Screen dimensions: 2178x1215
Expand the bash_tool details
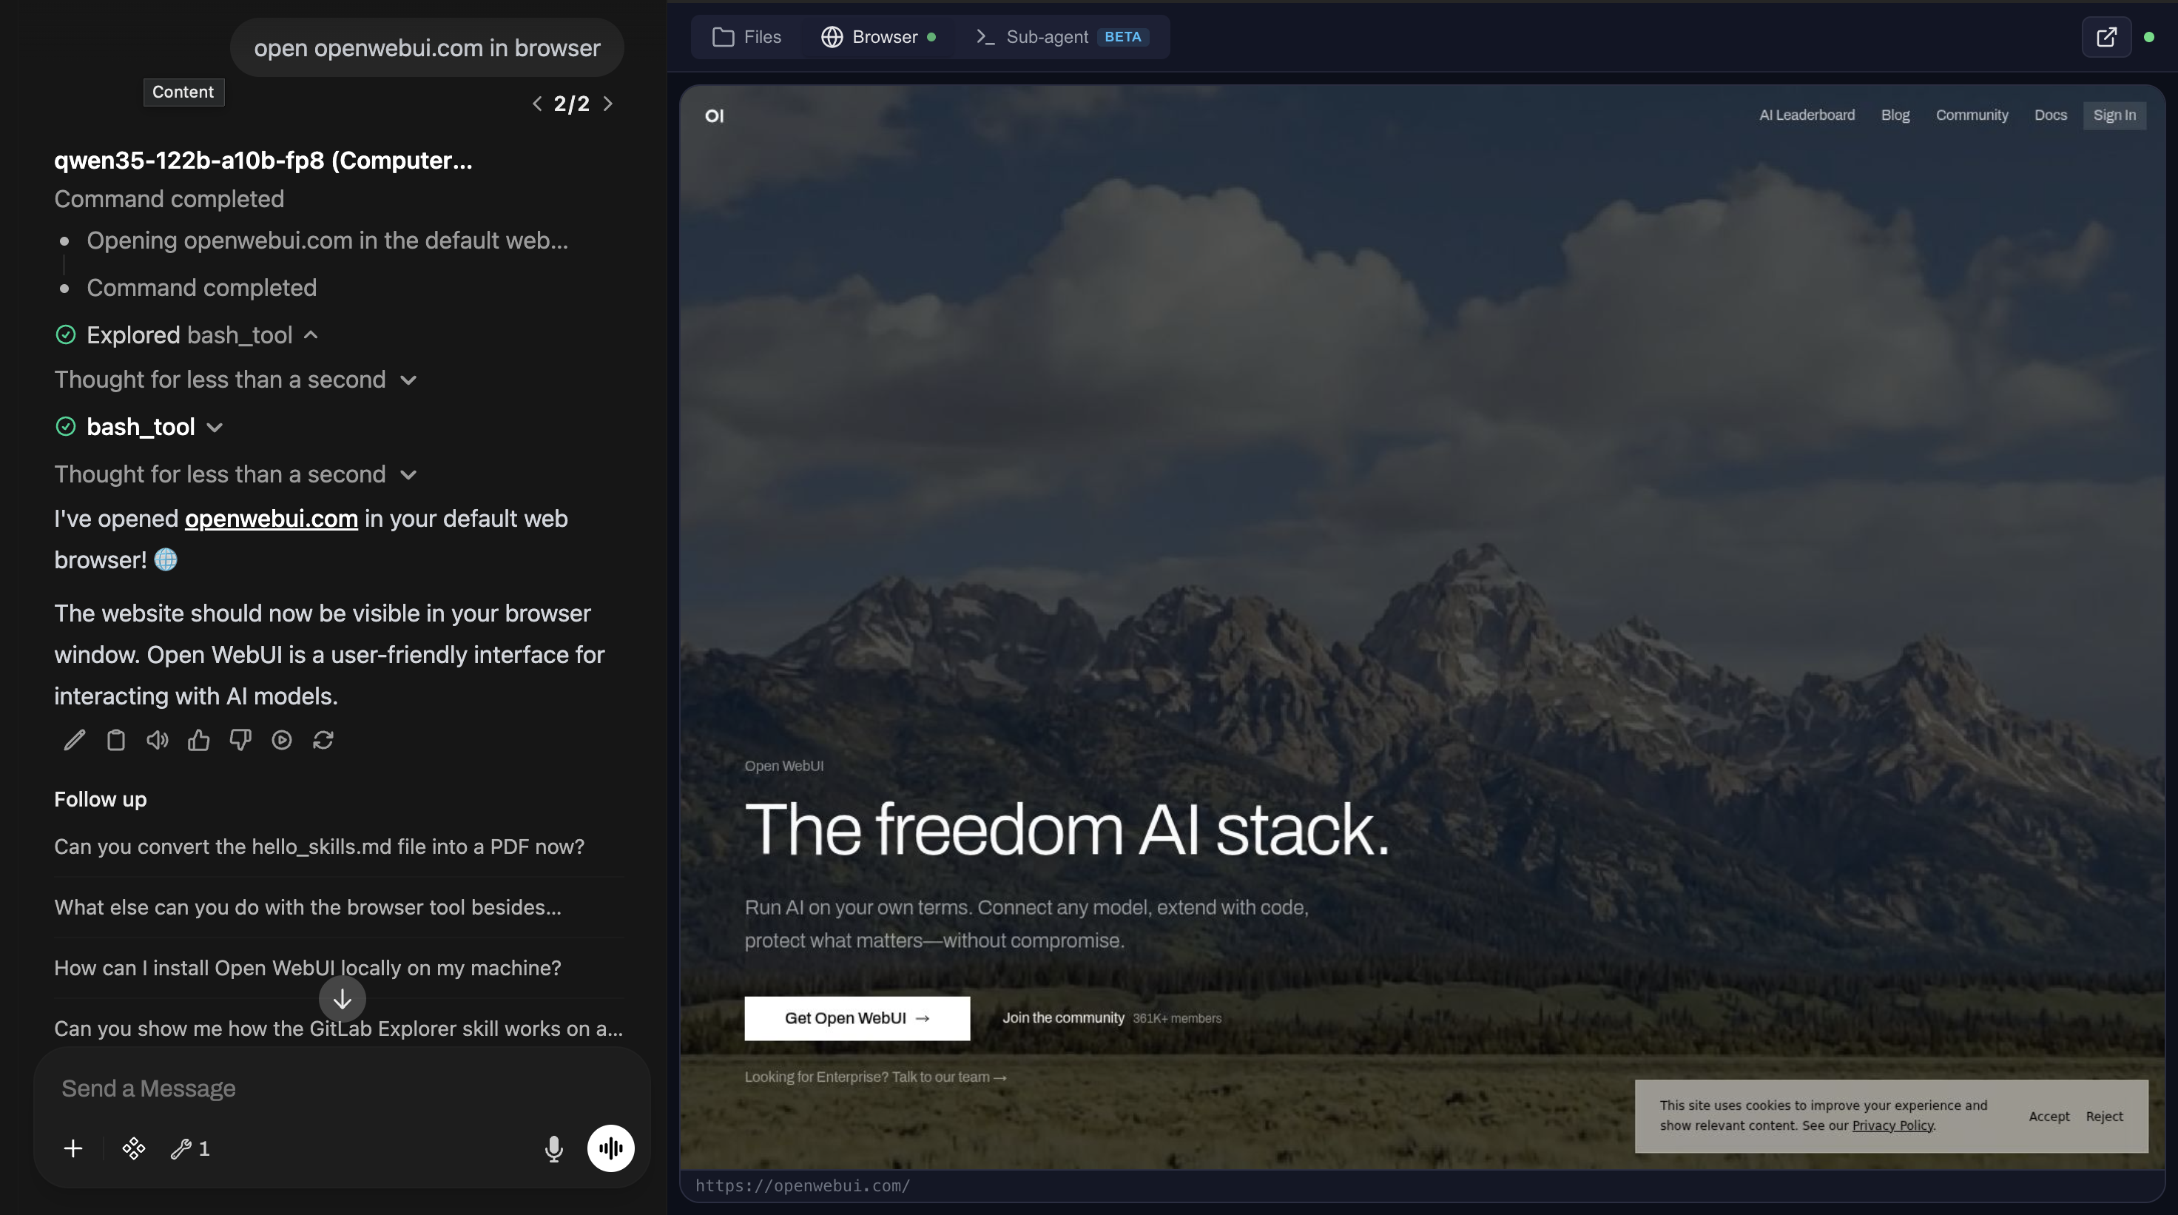pyautogui.click(x=213, y=427)
